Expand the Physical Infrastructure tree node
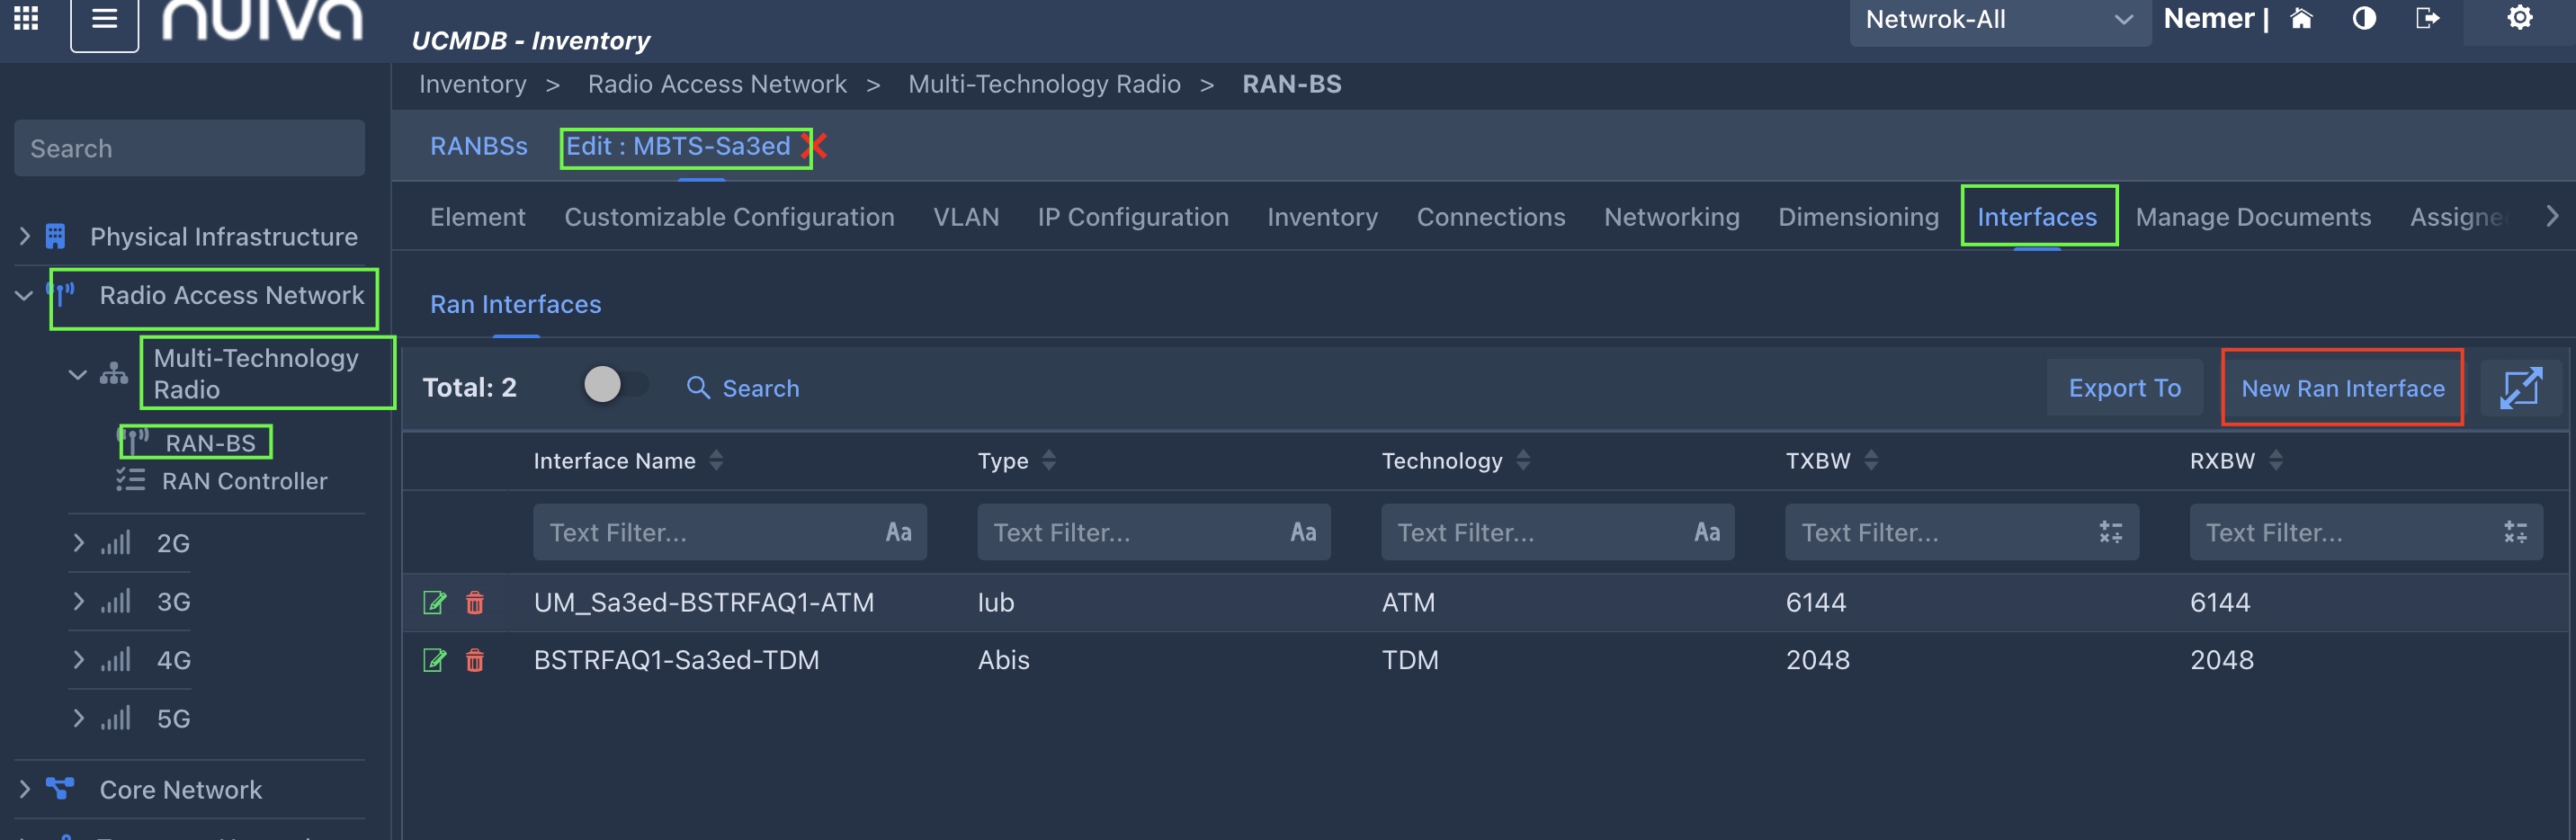The height and width of the screenshot is (840, 2576). coord(25,237)
